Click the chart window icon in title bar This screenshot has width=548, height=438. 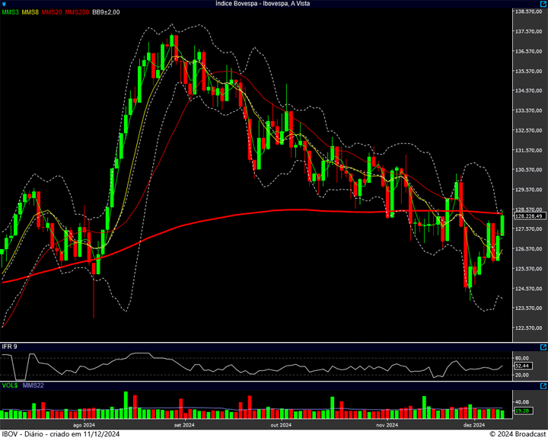[x=4, y=4]
